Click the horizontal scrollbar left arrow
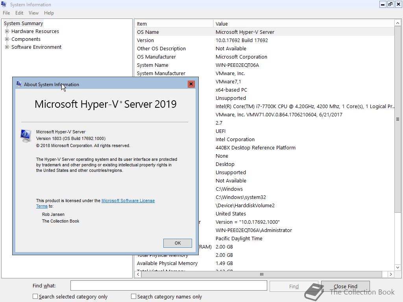 click(138, 274)
